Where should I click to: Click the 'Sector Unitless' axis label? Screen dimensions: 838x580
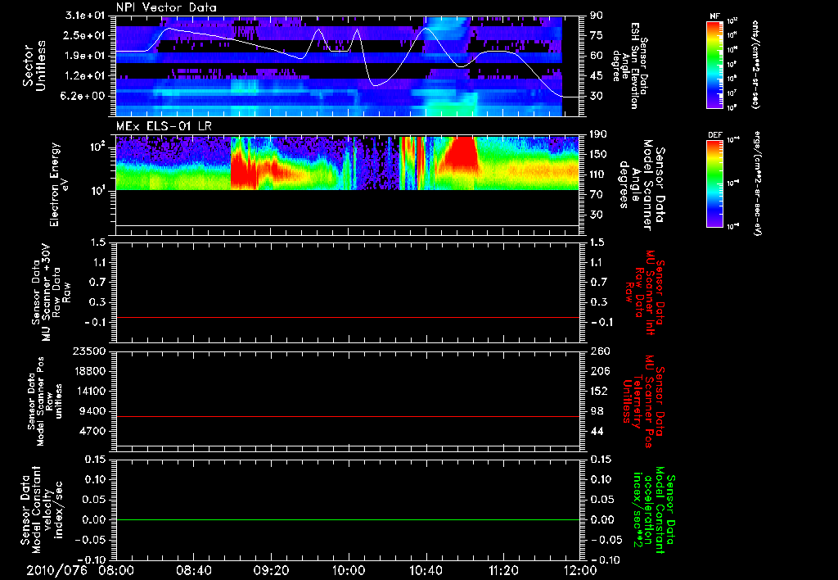coord(34,66)
